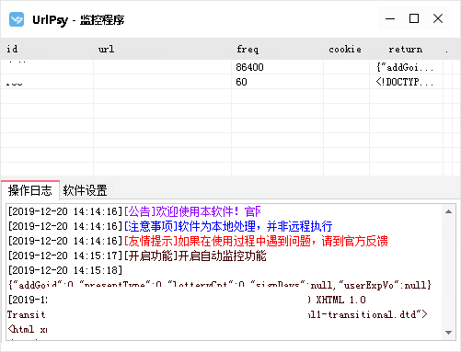
Task: Click the UrlPsy app icon in title bar
Action: [17, 19]
